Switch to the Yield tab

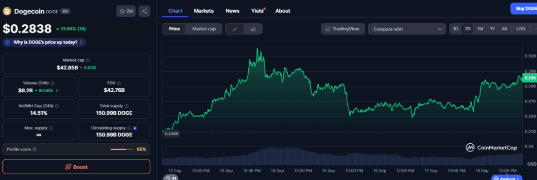pyautogui.click(x=258, y=11)
